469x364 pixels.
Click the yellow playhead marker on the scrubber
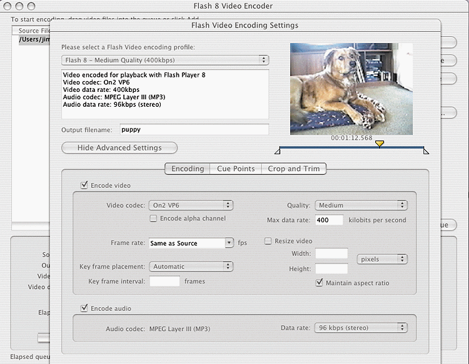pos(380,144)
